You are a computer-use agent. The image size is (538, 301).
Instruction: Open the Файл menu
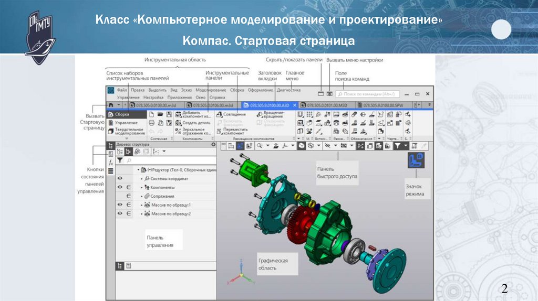click(x=122, y=90)
